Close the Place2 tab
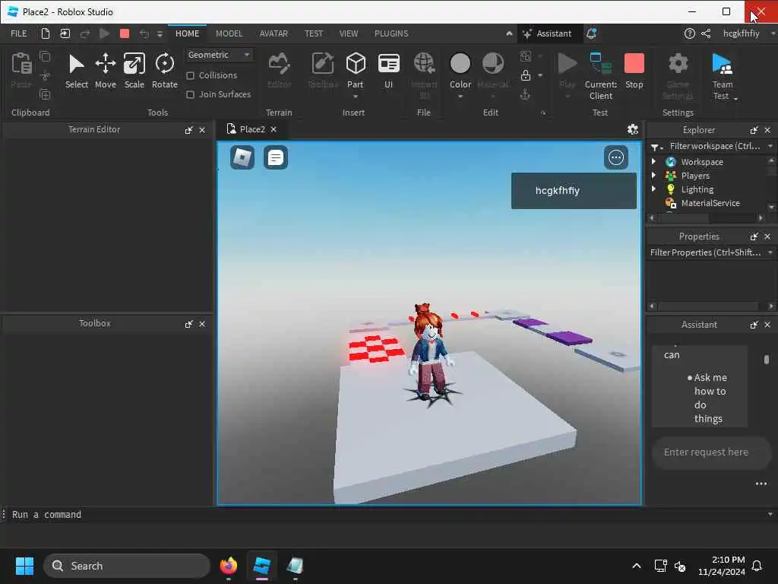Viewport: 778px width, 584px height. coord(274,129)
